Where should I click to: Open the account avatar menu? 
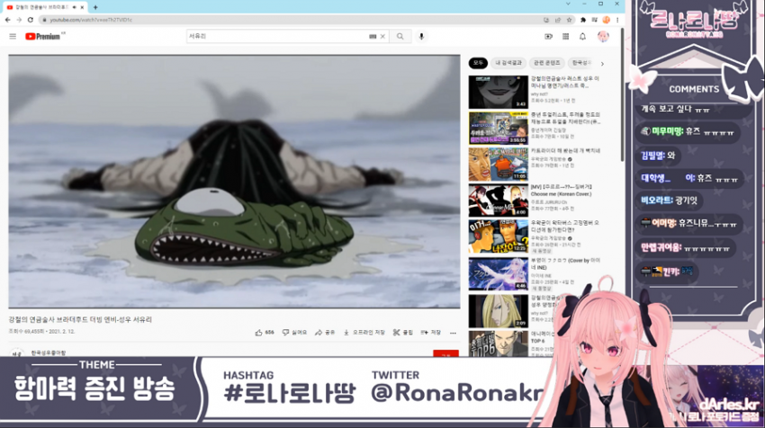(x=603, y=37)
